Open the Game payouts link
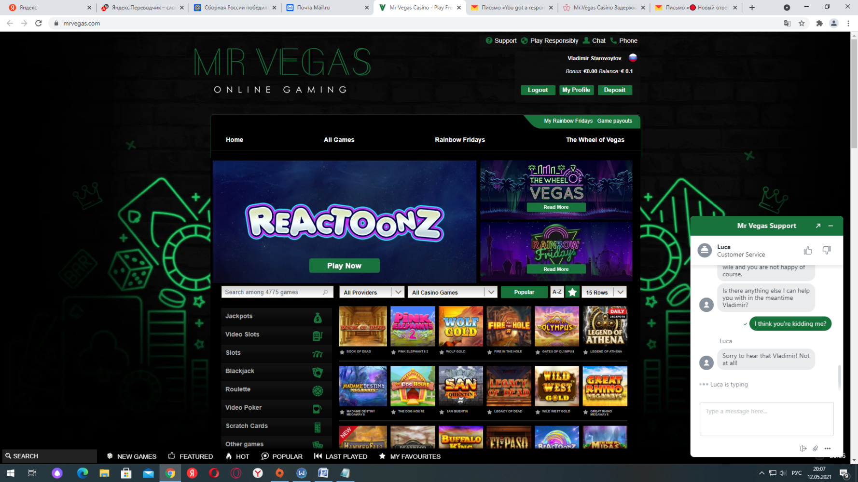 (x=614, y=121)
